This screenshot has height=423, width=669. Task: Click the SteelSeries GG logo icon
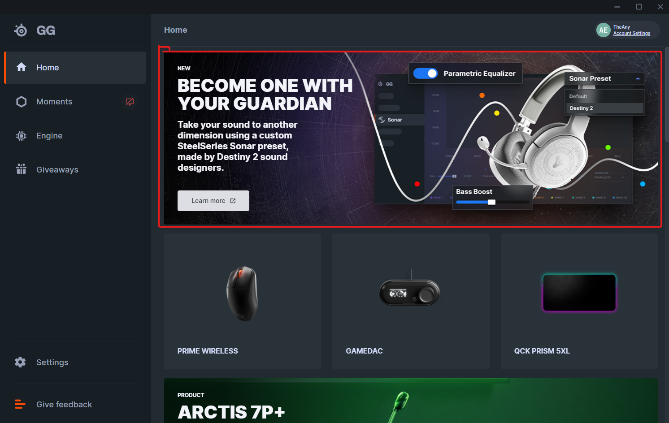21,30
